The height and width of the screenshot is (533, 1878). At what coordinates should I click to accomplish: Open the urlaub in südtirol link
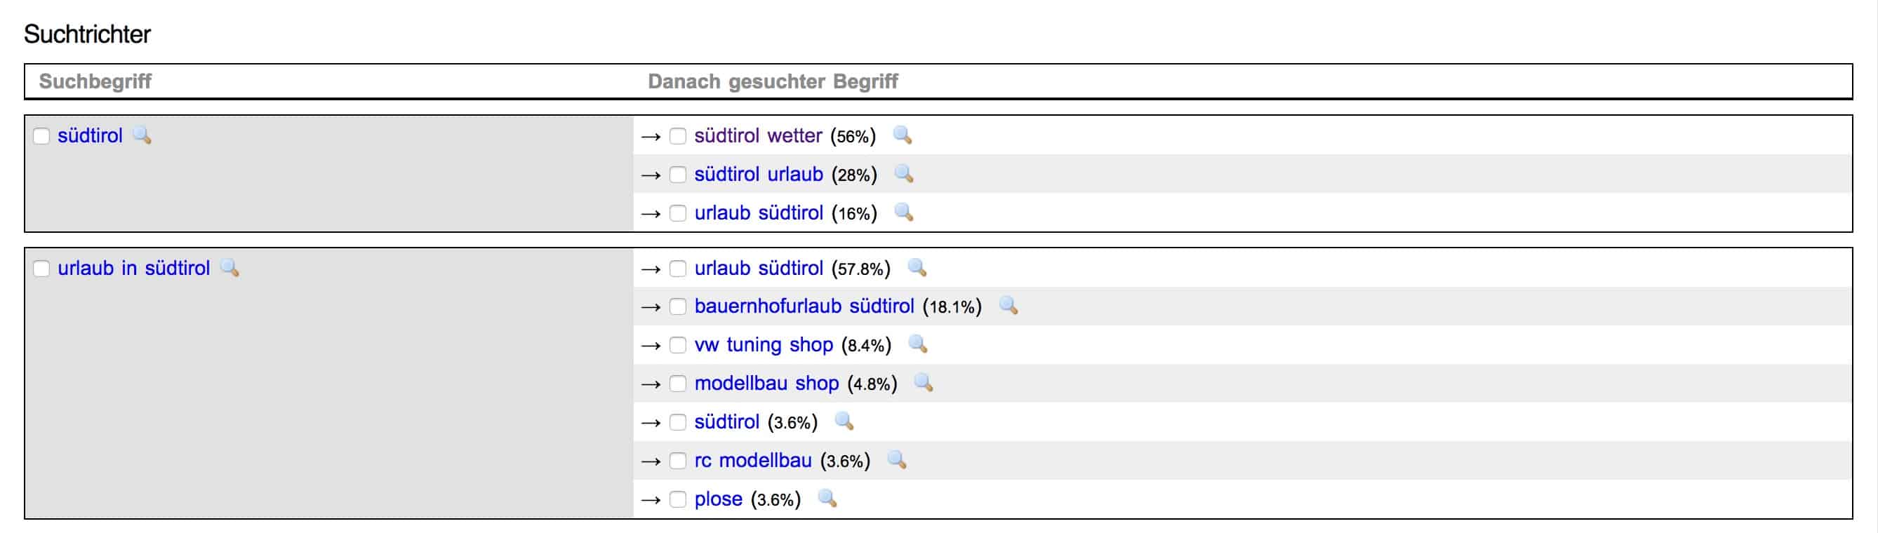133,268
